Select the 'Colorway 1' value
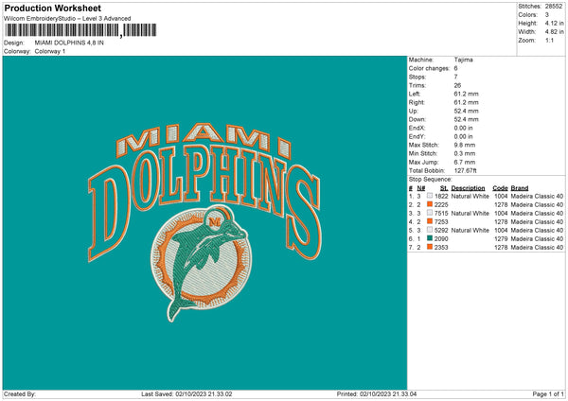 click(50, 51)
